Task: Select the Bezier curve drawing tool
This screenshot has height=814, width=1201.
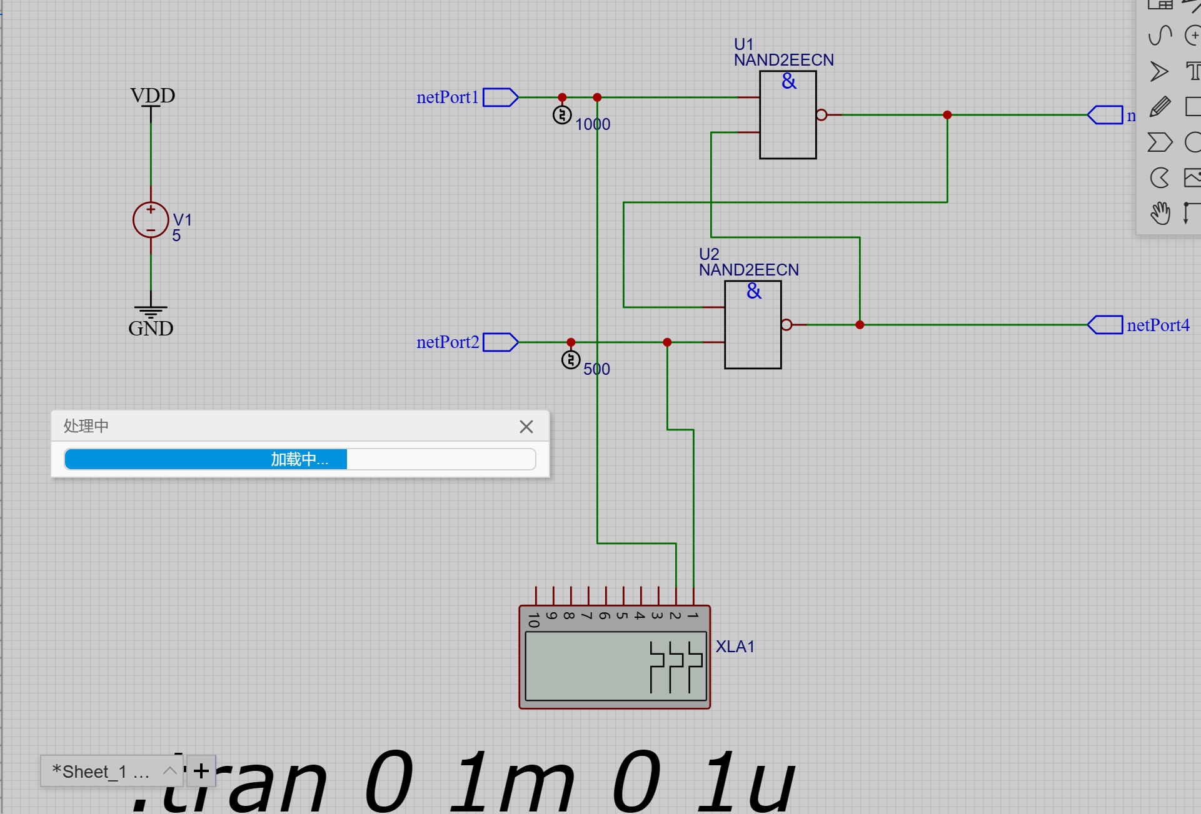Action: 1160,35
